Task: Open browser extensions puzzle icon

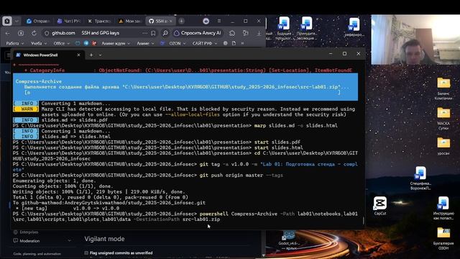Action: pyautogui.click(x=232, y=33)
